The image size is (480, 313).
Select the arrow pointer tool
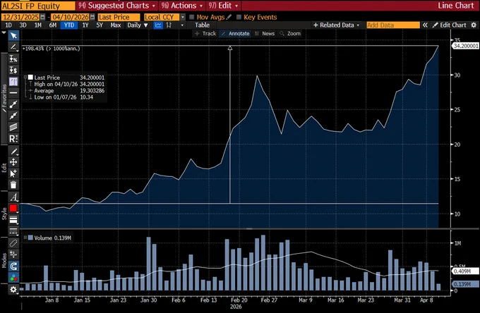point(13,36)
